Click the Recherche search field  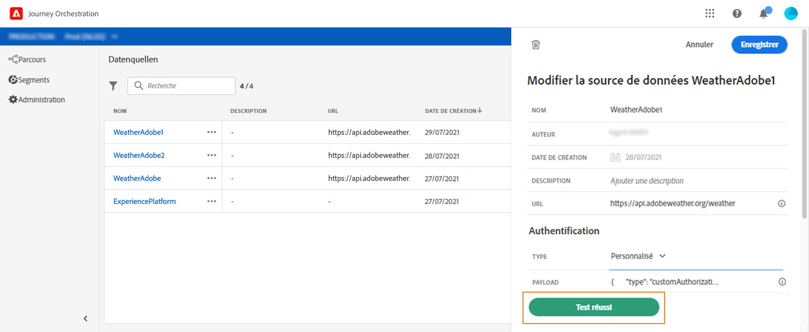pyautogui.click(x=181, y=86)
